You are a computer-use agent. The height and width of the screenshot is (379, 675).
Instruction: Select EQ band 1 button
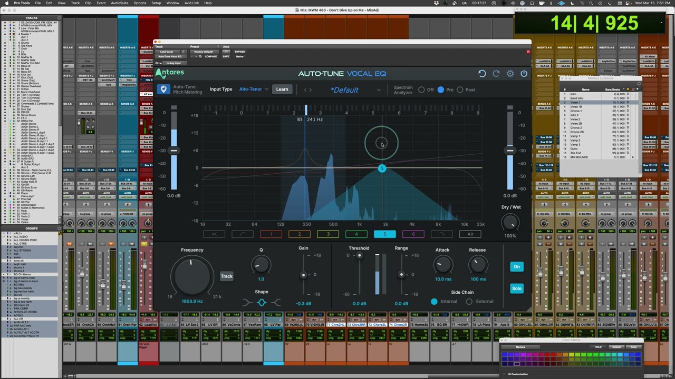271,234
